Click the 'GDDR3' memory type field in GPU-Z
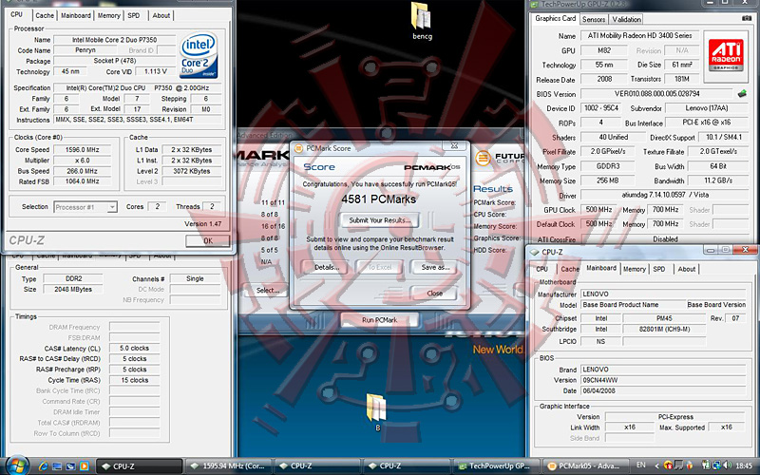 [608, 166]
